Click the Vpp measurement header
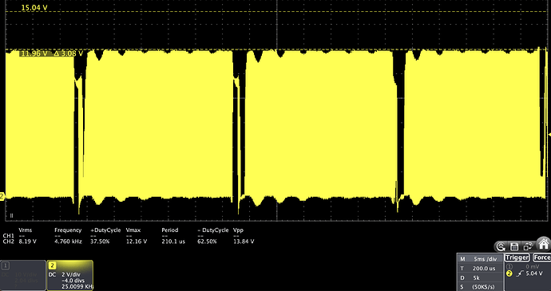 click(x=238, y=230)
